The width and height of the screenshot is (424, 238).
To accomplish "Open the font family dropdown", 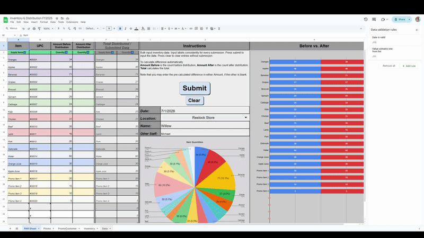I will [x=91, y=28].
